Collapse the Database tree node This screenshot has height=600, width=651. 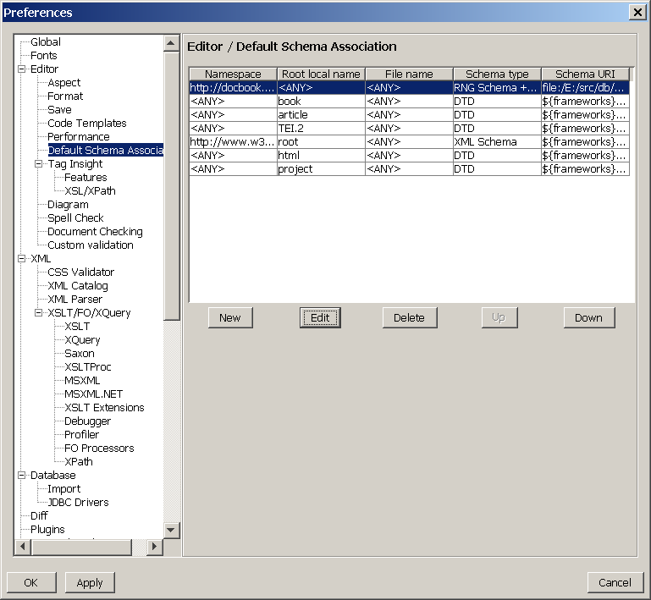click(22, 476)
